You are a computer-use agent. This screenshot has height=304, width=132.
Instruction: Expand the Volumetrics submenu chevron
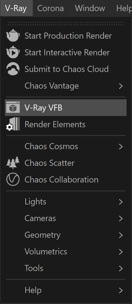(121, 252)
